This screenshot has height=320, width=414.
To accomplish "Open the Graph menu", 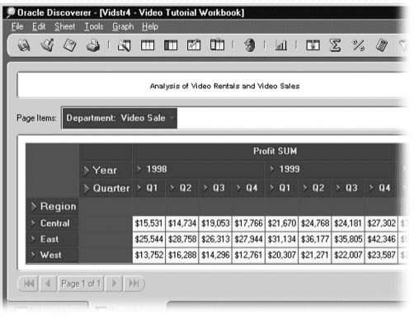I will coord(123,26).
